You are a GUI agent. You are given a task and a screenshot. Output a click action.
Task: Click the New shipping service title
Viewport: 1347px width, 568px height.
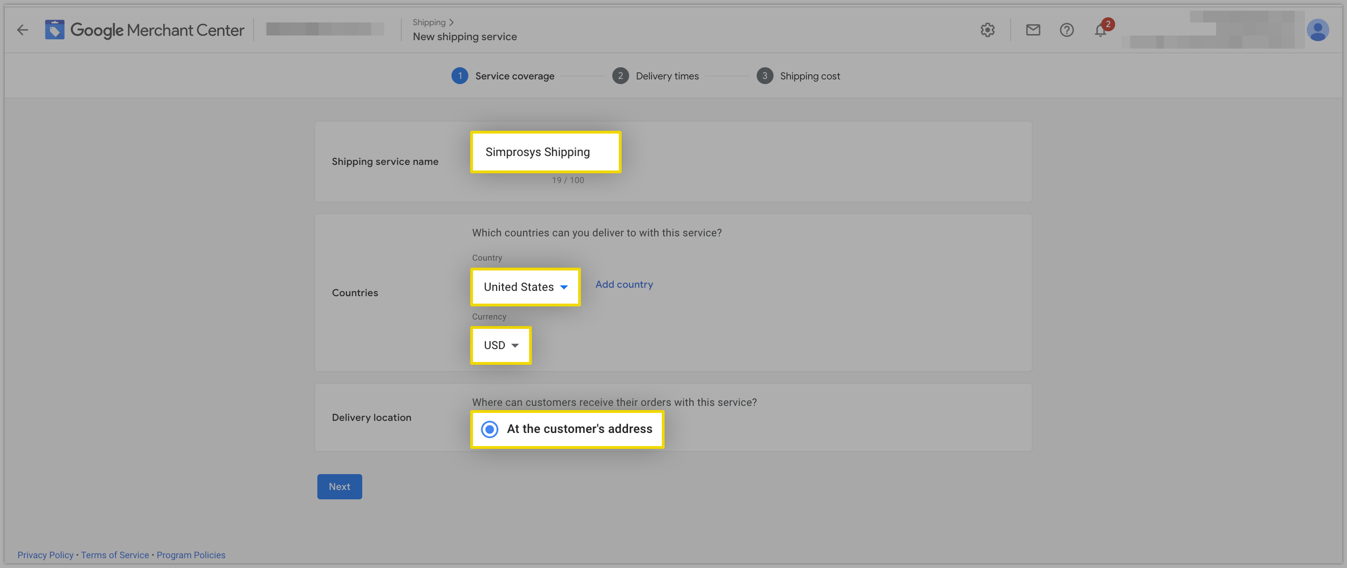(464, 36)
